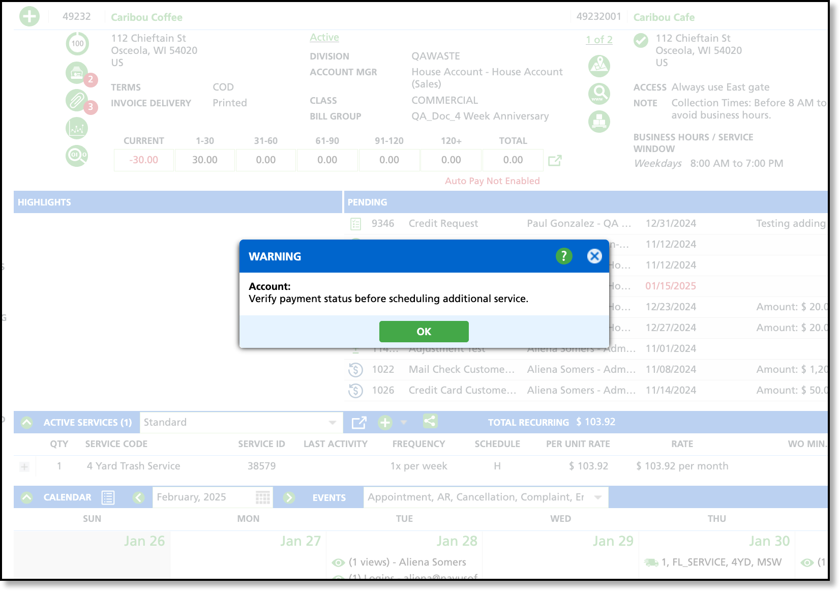Switch calendar to list view icon
This screenshot has width=840, height=591.
tap(108, 497)
